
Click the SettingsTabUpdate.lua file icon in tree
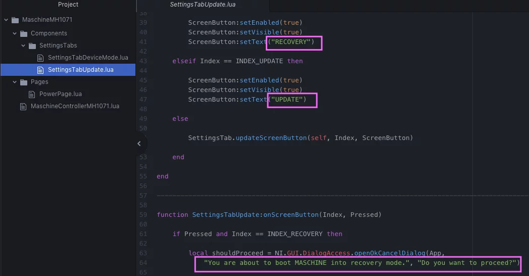[x=40, y=70]
